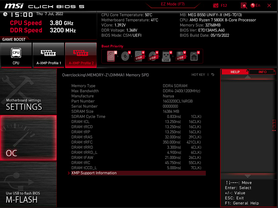Click the Nanya manufacturer value

pos(168,96)
